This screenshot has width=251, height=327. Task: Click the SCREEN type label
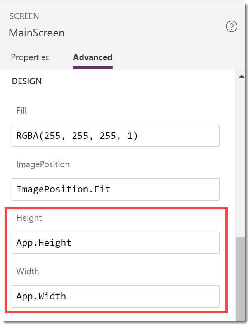click(24, 16)
